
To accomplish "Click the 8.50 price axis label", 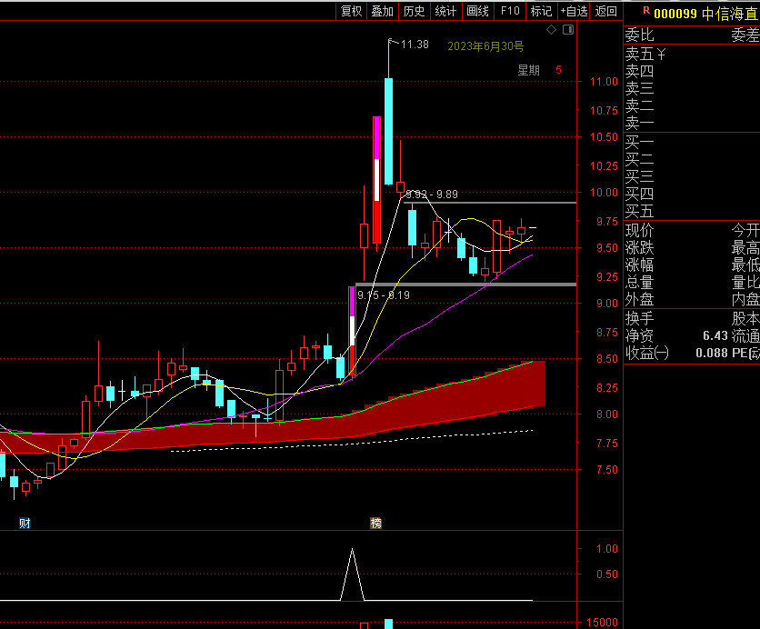I will [607, 359].
